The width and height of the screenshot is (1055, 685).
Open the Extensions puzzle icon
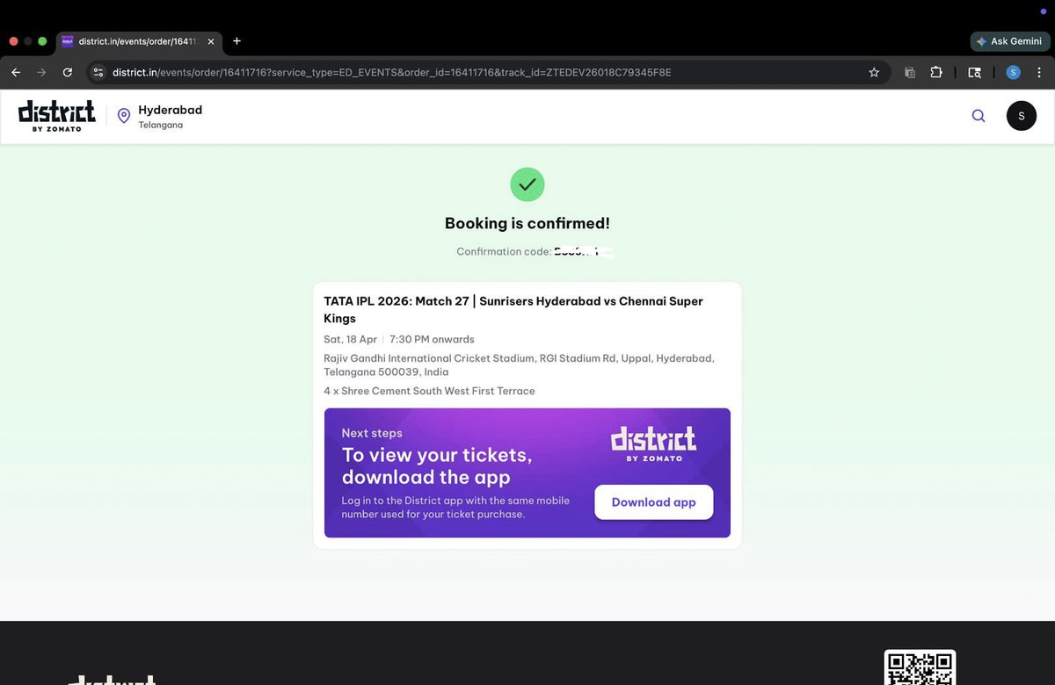pos(936,72)
